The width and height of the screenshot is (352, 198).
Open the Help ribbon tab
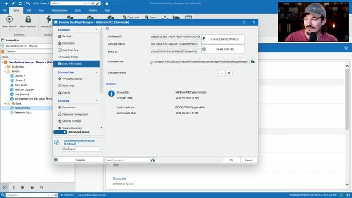tap(107, 10)
